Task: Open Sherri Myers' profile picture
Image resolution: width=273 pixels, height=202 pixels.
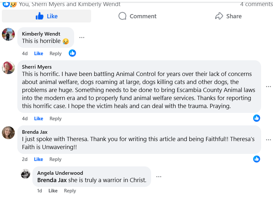Action: coord(8,68)
